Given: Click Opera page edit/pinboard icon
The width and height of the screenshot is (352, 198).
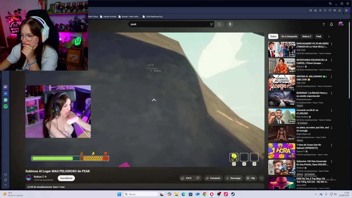Looking at the screenshot, I should (x=311, y=10).
